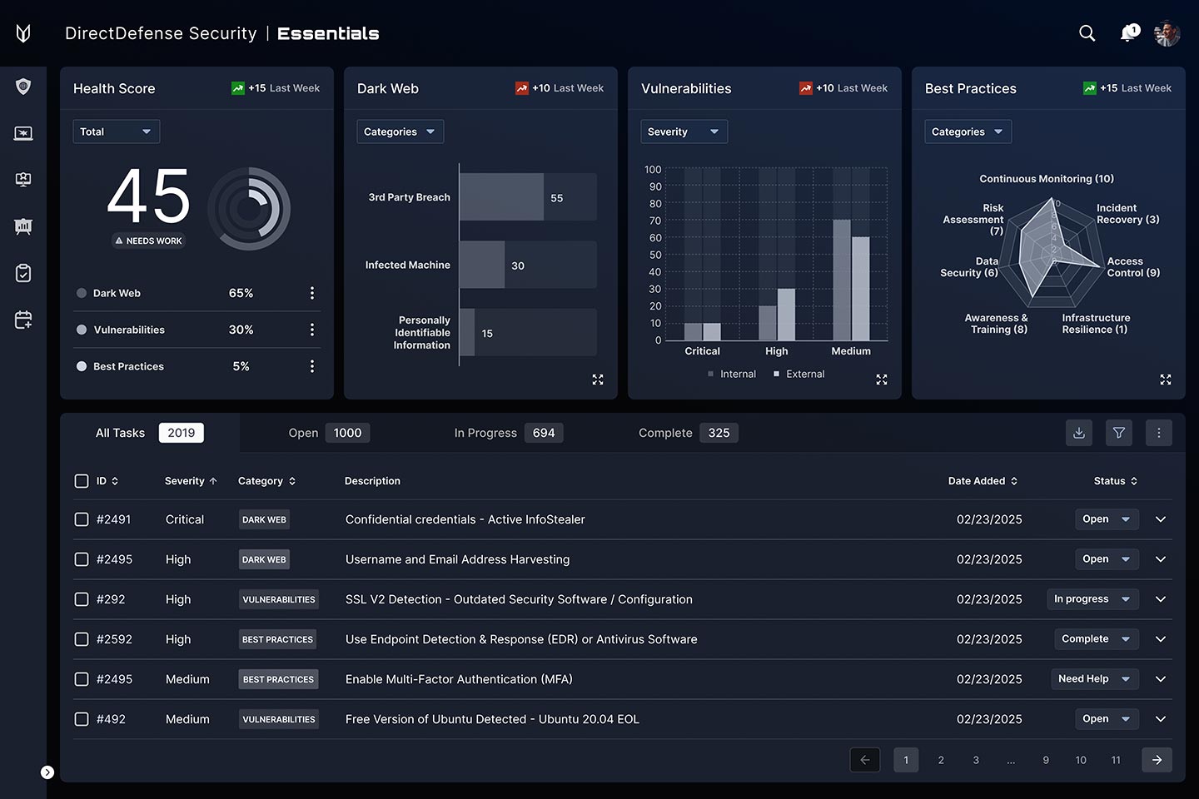The width and height of the screenshot is (1199, 799).
Task: Check the Enable Multi-Factor Authentication row
Action: pos(82,679)
